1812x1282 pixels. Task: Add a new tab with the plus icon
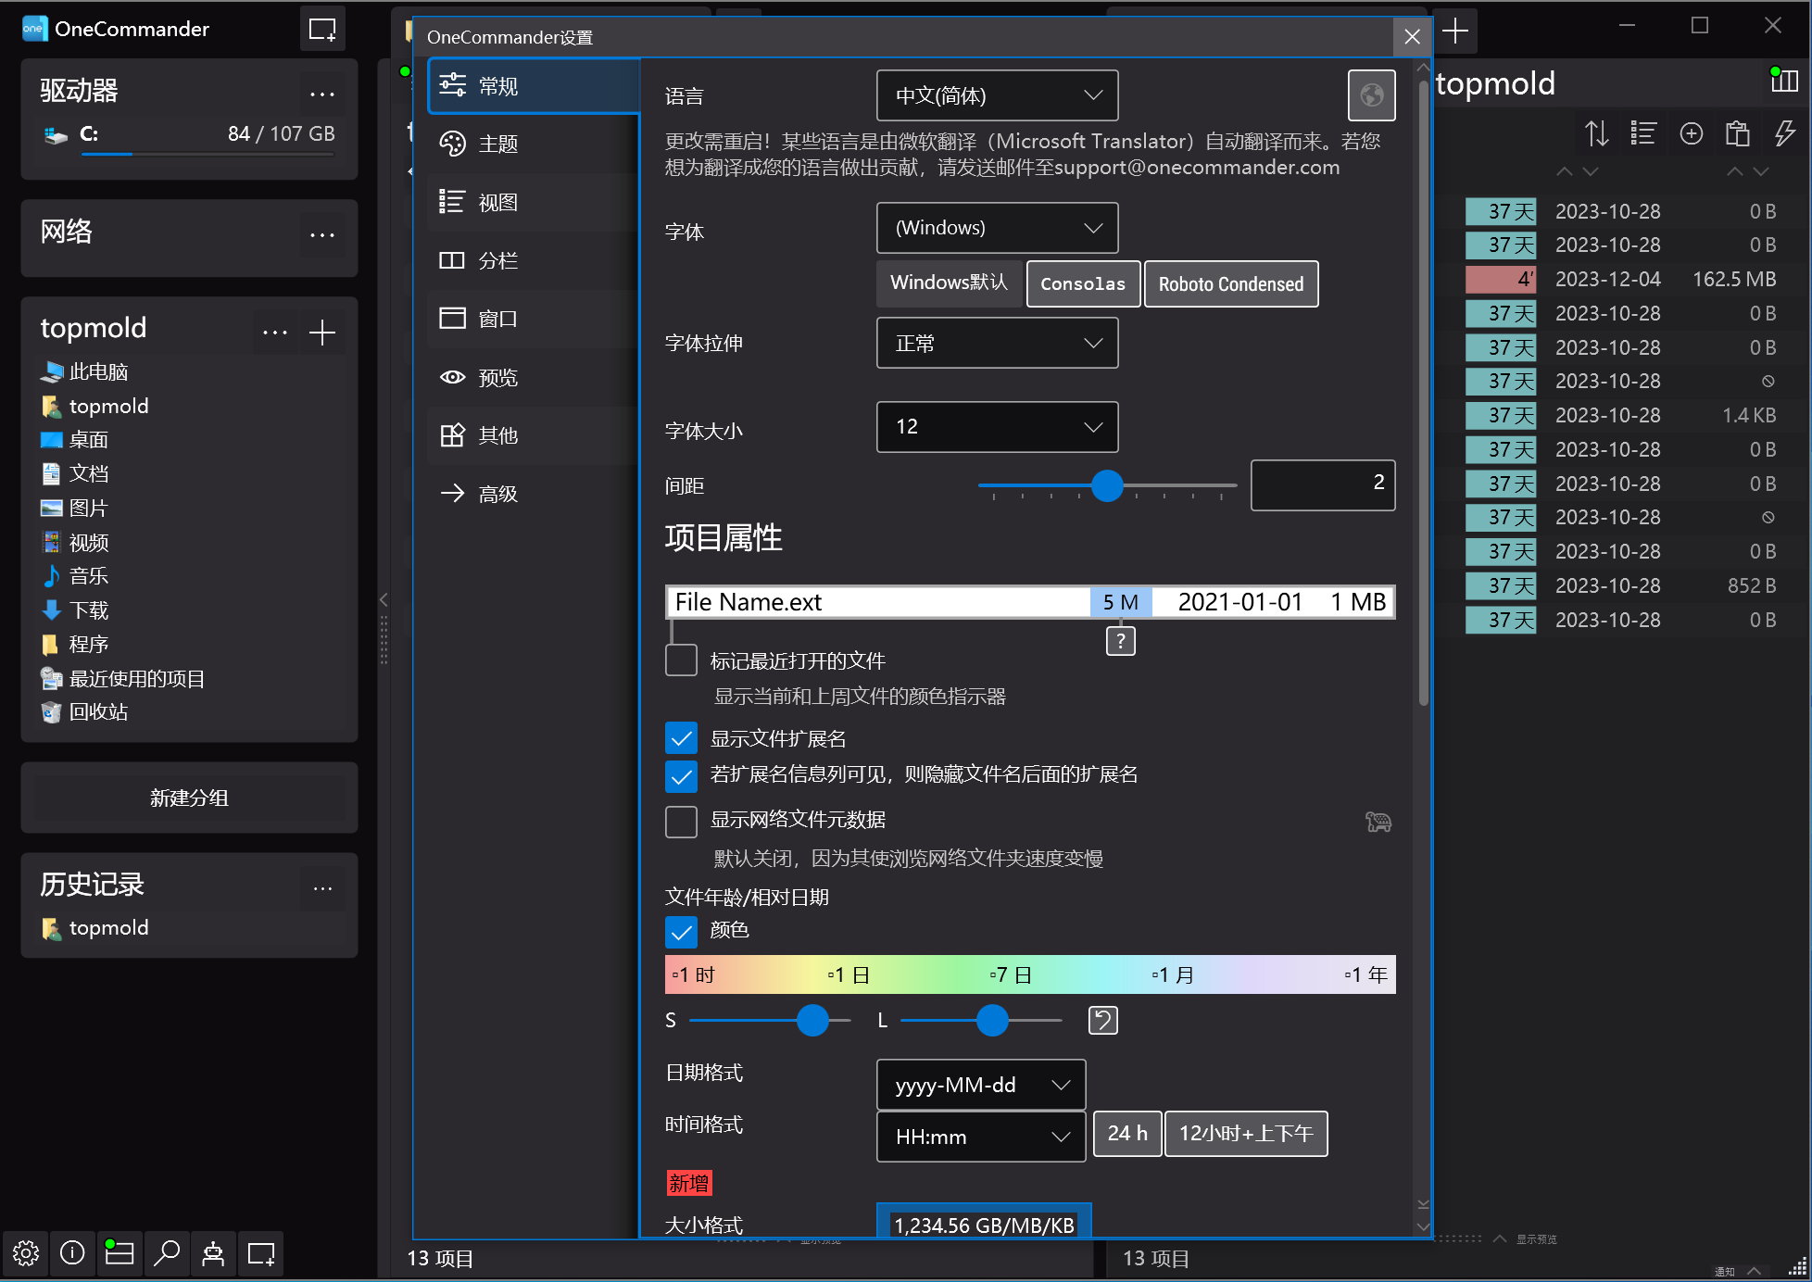[1455, 31]
